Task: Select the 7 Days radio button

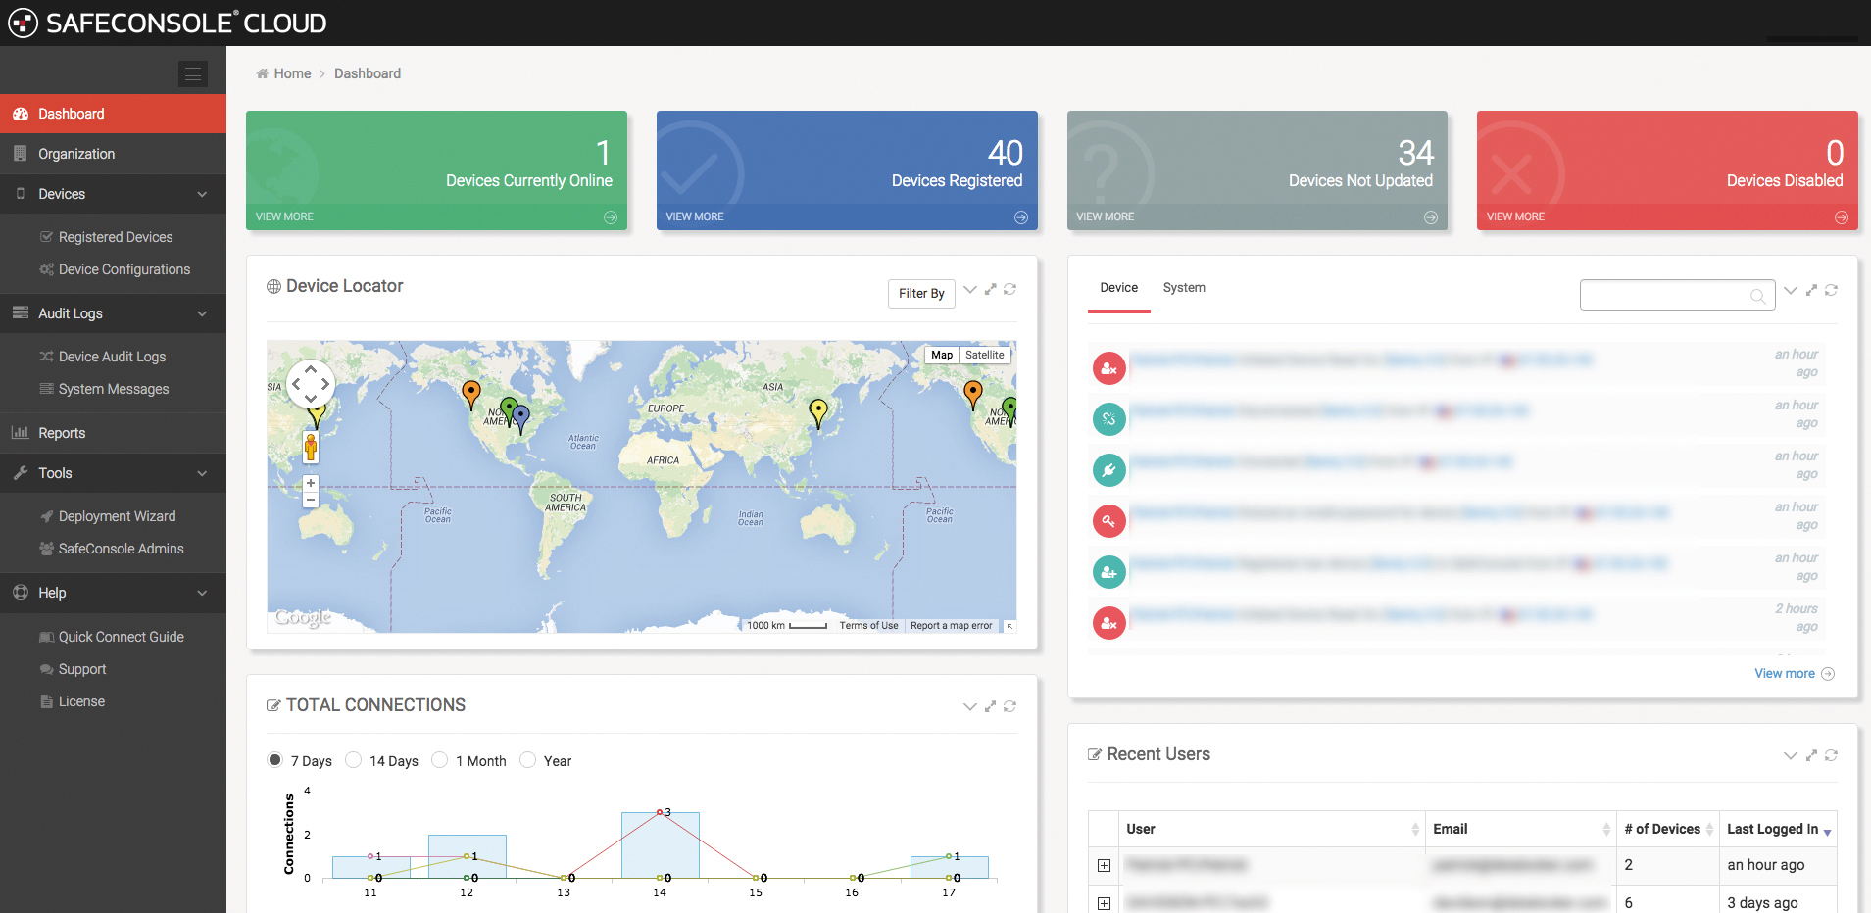Action: [274, 760]
